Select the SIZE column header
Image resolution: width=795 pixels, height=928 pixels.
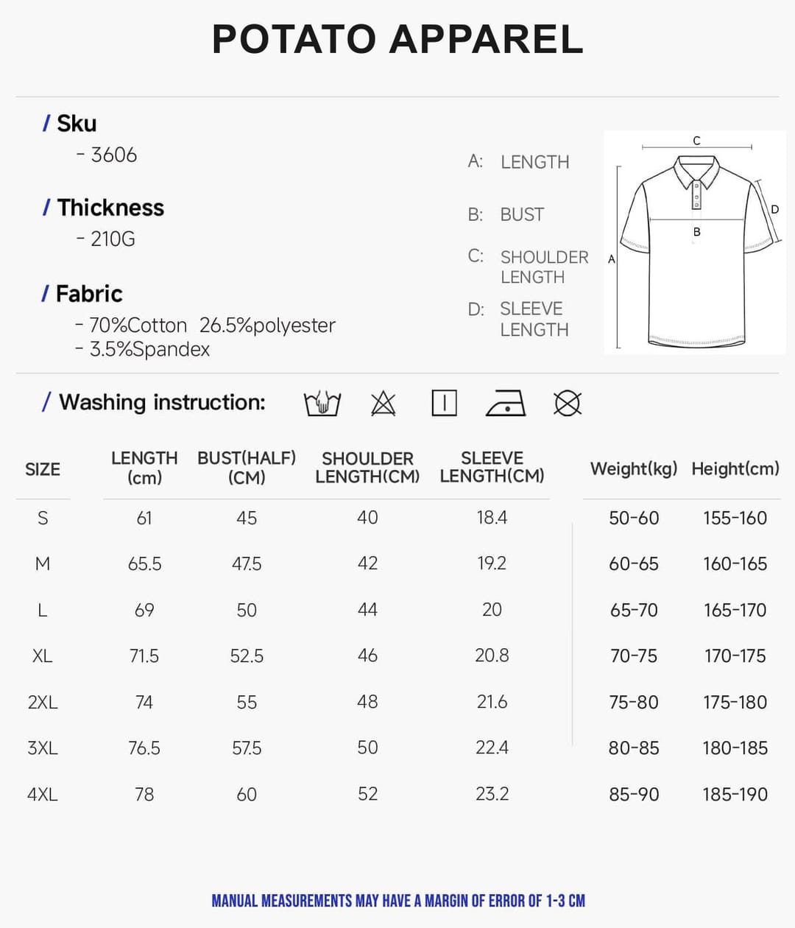pos(43,469)
